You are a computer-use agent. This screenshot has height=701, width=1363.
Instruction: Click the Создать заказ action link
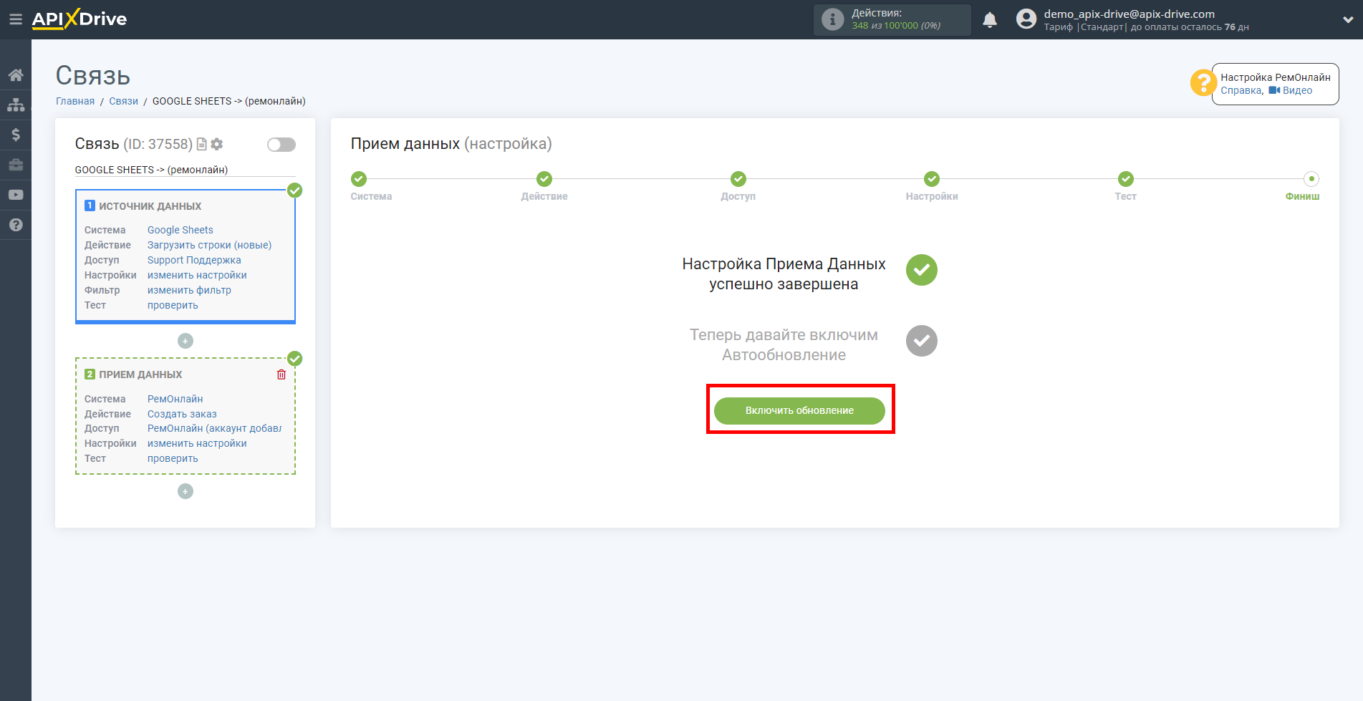pyautogui.click(x=182, y=414)
